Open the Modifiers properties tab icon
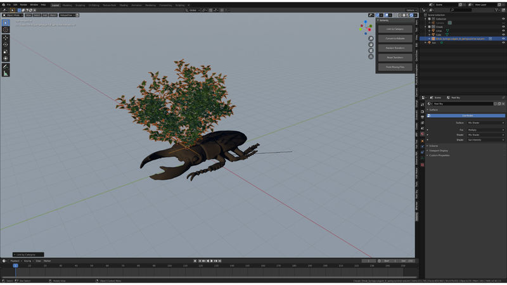 pos(422,147)
